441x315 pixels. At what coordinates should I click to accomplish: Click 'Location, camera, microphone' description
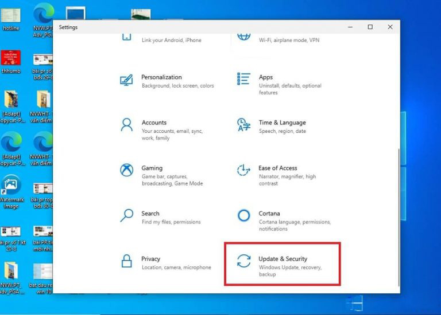pyautogui.click(x=176, y=267)
